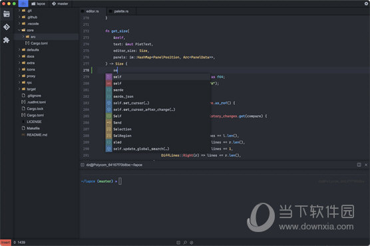Open the Plugins puzzle-piece panel icon
Screen dimensions: 370x246
click(7, 40)
